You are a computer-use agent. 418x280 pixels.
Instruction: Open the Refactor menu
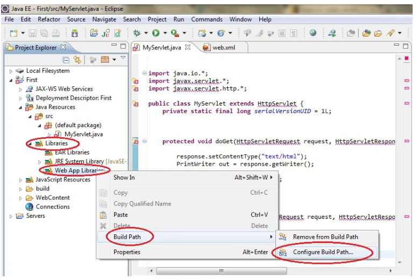click(48, 19)
